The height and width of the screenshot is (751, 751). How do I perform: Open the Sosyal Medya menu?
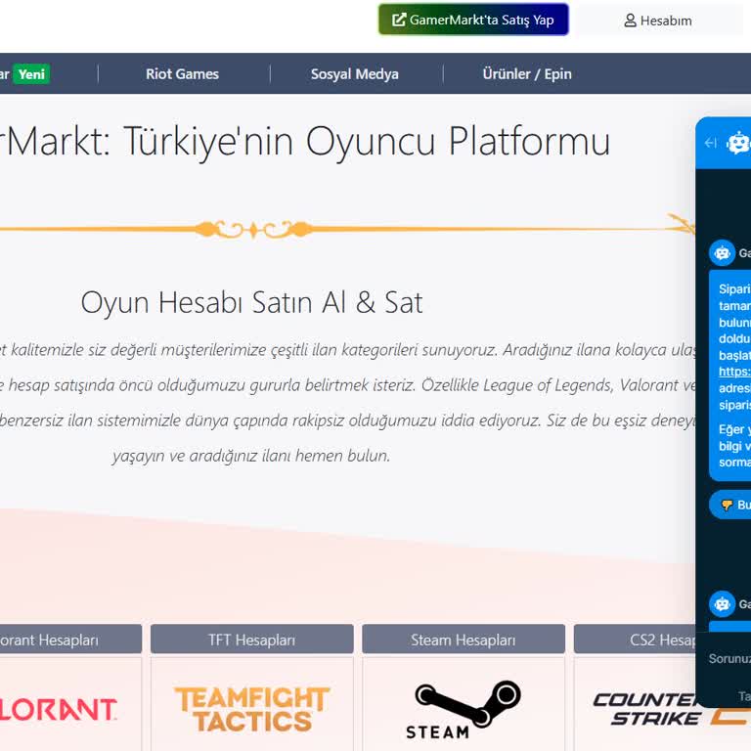click(x=354, y=73)
